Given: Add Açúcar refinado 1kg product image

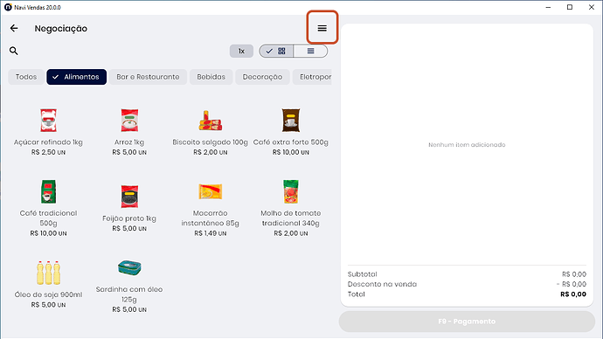Looking at the screenshot, I should pyautogui.click(x=48, y=121).
